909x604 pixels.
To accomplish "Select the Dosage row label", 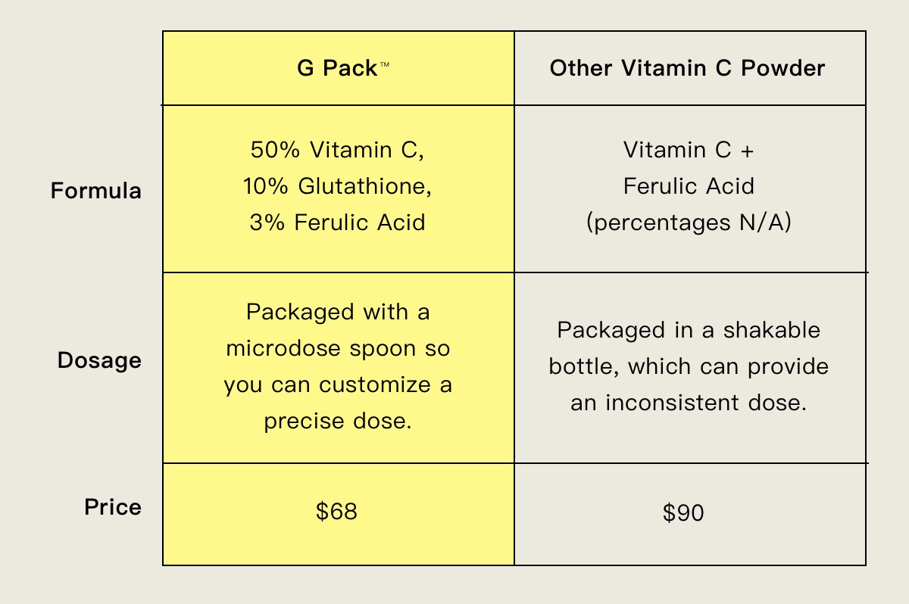I will 99,360.
